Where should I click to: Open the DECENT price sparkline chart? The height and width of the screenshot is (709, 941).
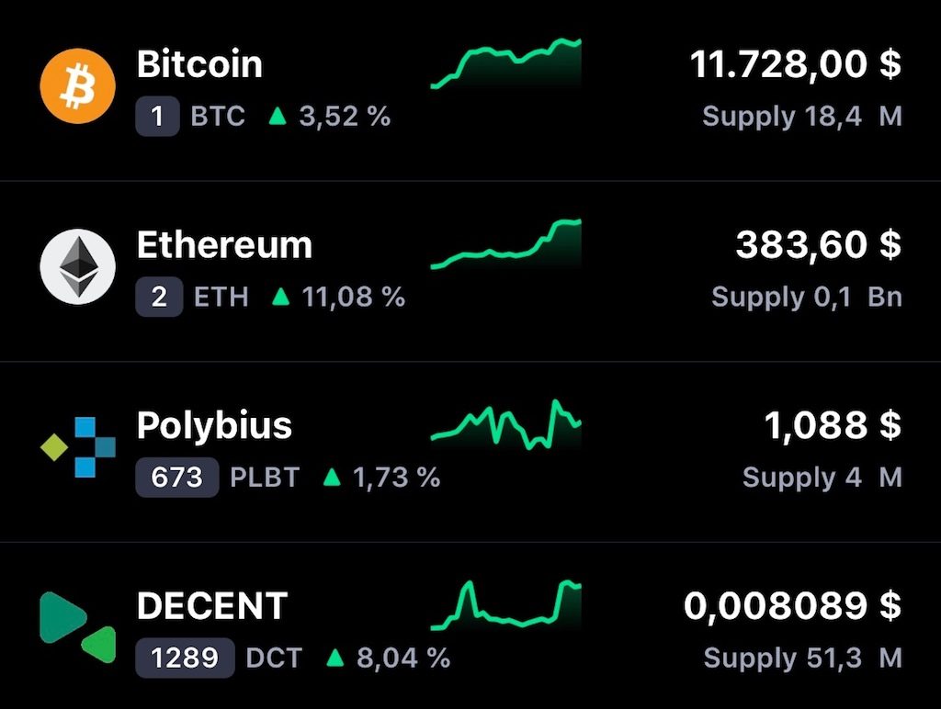tap(506, 605)
